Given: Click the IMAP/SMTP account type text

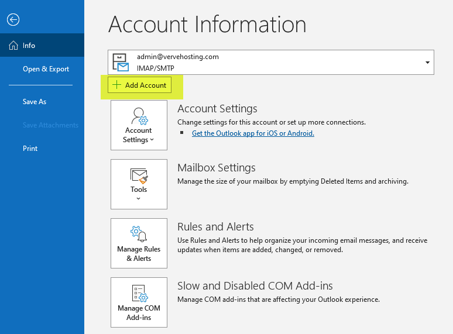Looking at the screenshot, I should pyautogui.click(x=156, y=68).
